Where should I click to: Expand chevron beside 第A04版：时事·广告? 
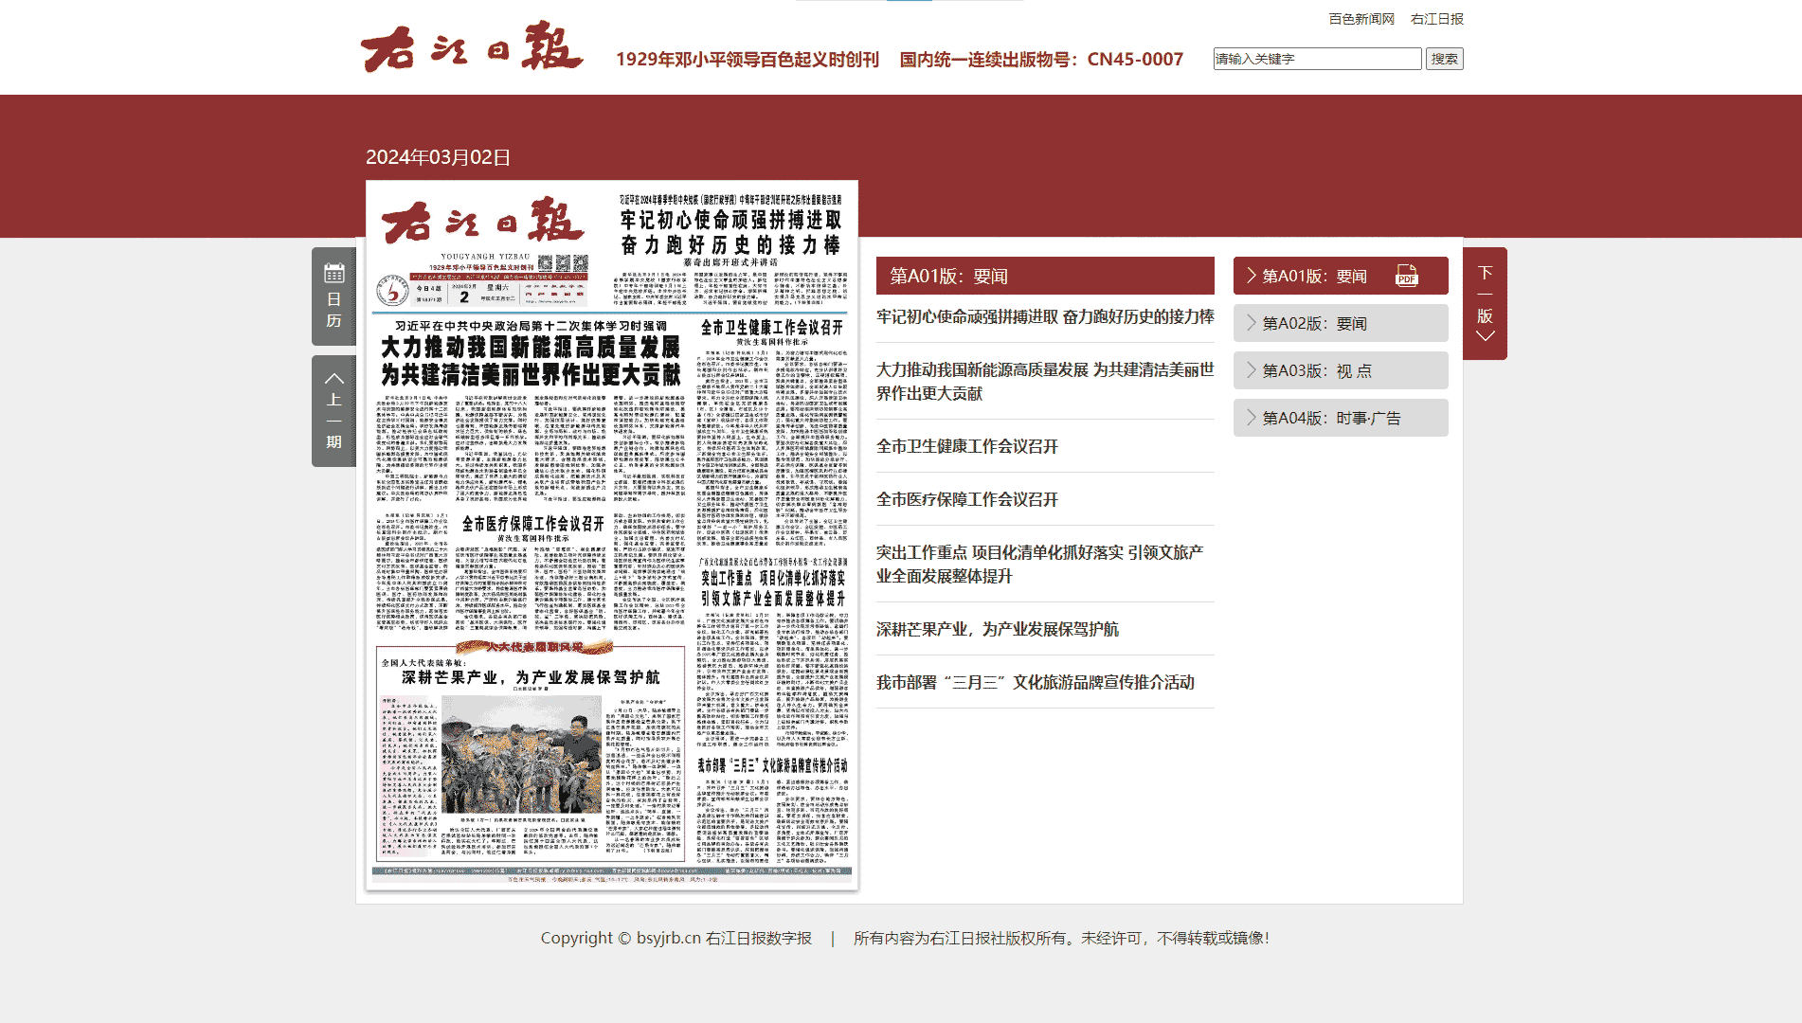(x=1251, y=418)
